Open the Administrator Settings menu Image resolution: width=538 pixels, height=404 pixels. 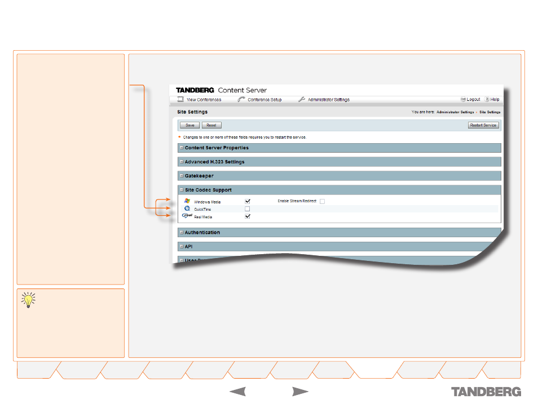(328, 100)
